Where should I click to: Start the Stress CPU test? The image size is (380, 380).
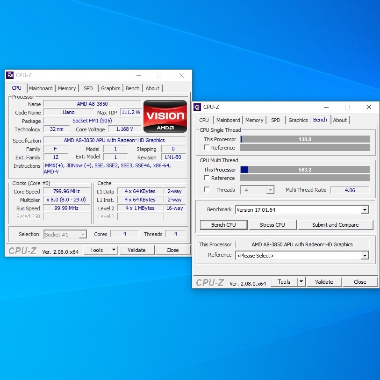(x=272, y=225)
